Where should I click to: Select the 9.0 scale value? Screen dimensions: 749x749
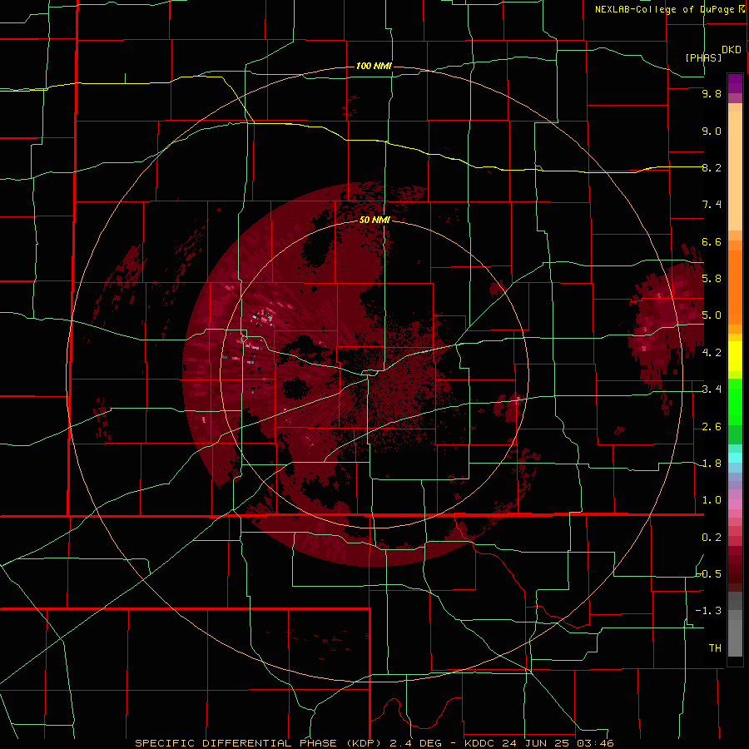click(712, 131)
